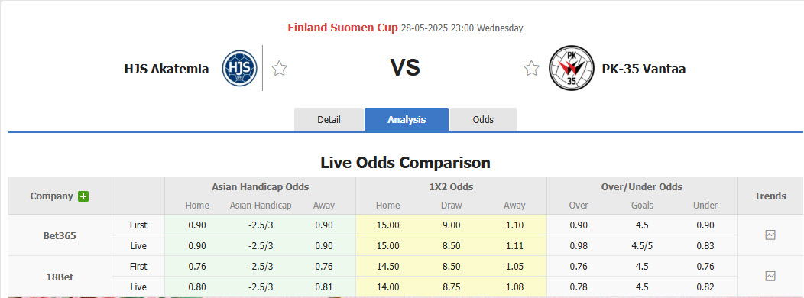Open the Finland Suomen Cup league link

point(342,28)
